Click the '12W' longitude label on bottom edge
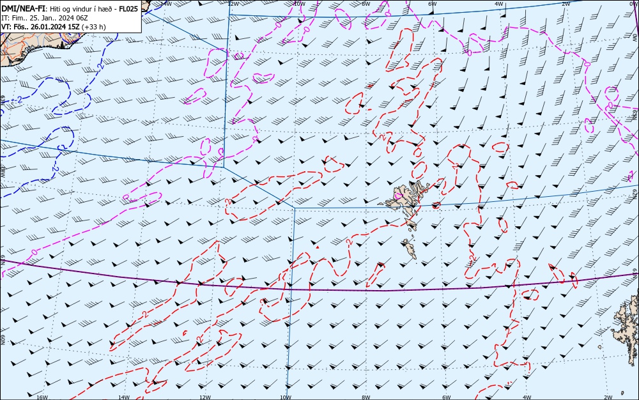The height and width of the screenshot is (400, 639). coord(205,397)
